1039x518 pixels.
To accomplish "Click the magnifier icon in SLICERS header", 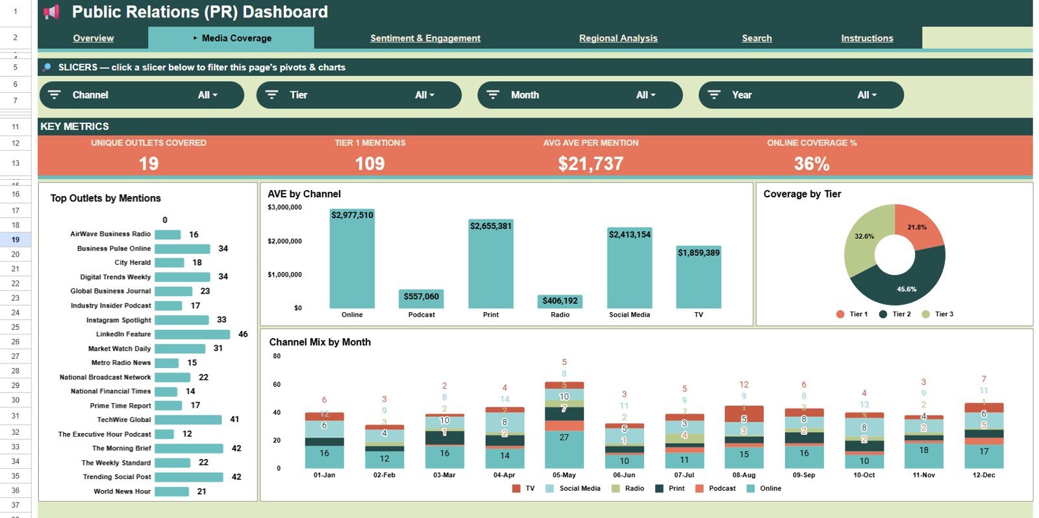I will point(47,67).
